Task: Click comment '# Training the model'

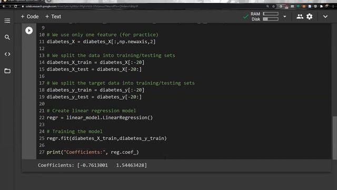Action: tap(75, 131)
